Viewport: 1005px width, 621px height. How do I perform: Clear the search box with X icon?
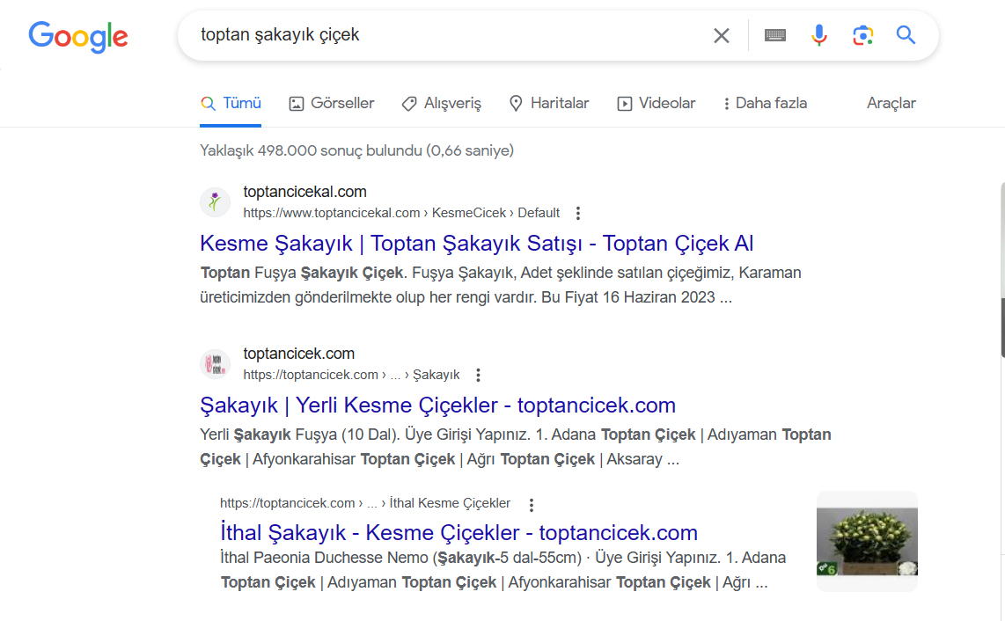coord(722,36)
